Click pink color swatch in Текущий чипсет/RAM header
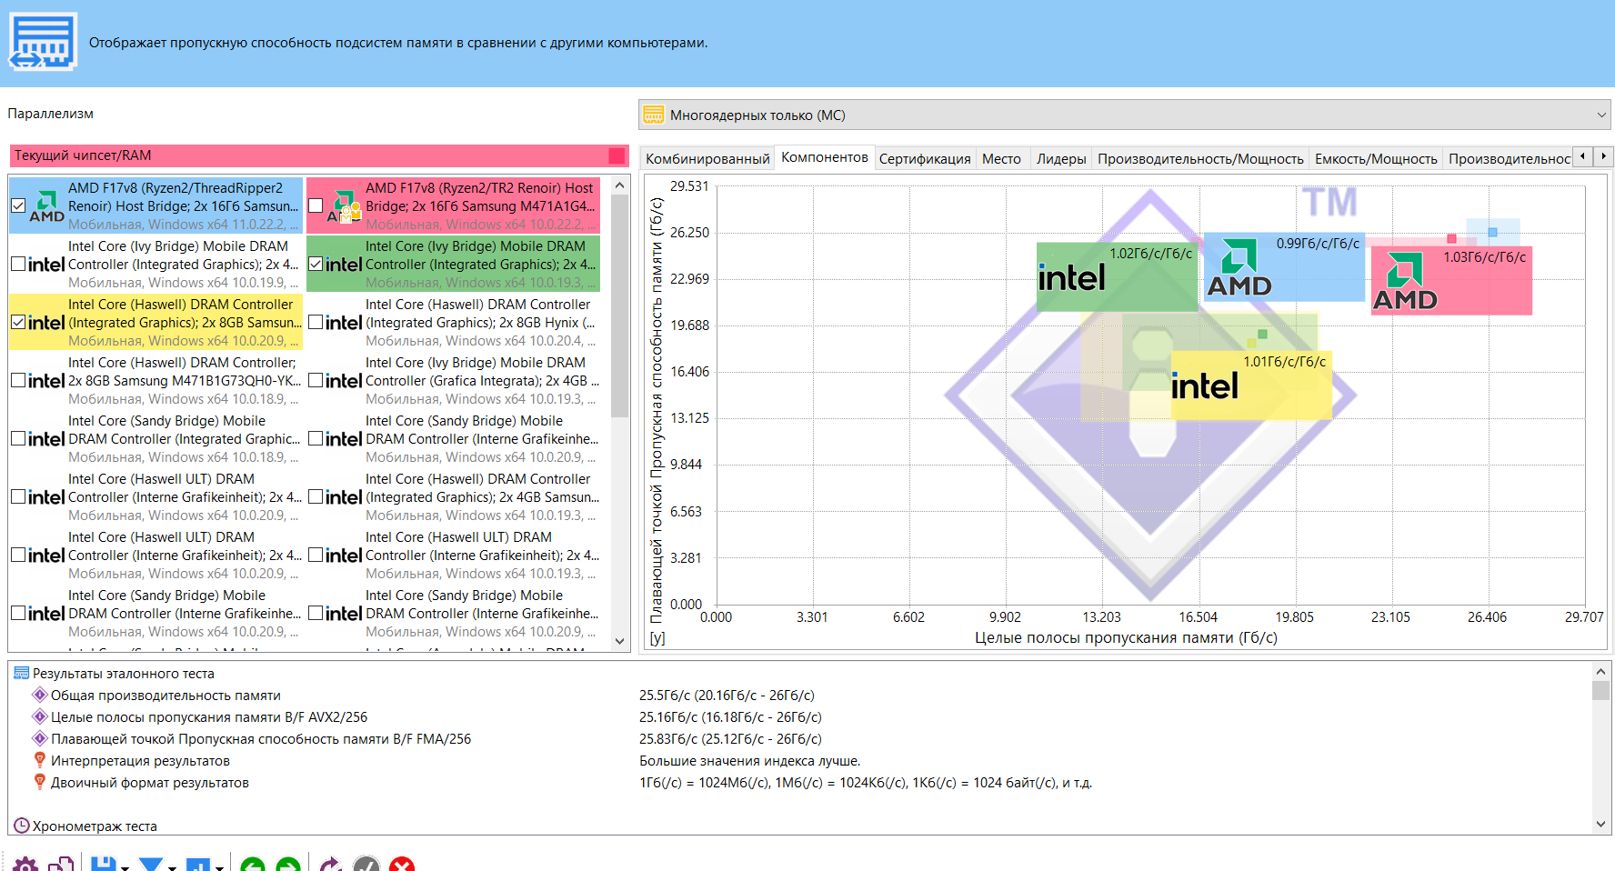Image resolution: width=1615 pixels, height=871 pixels. 617,155
